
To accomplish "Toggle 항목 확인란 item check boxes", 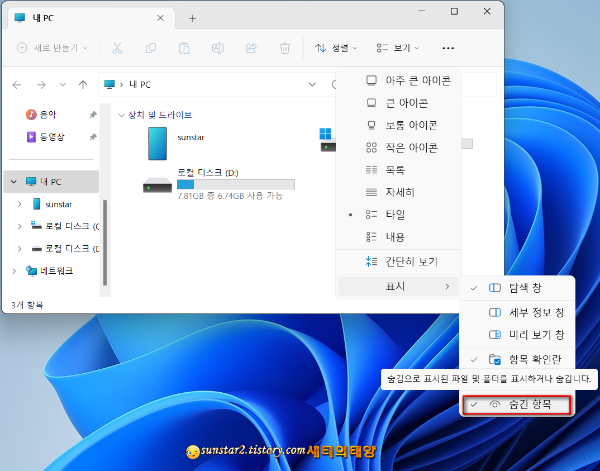I will pos(517,359).
